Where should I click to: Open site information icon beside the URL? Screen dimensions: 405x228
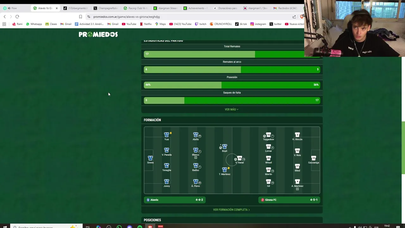[89, 16]
